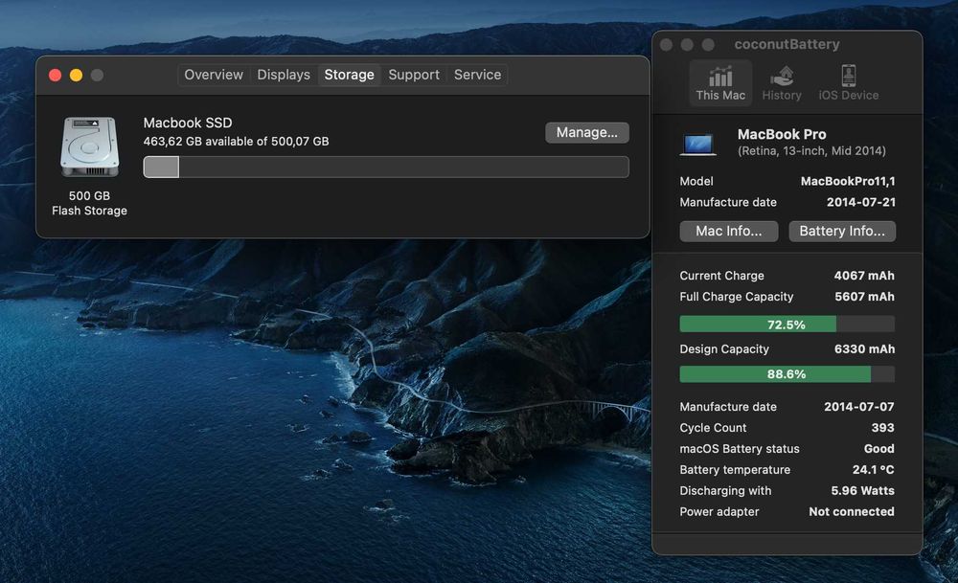Click the 'MacBook Pro' heading

tap(782, 134)
